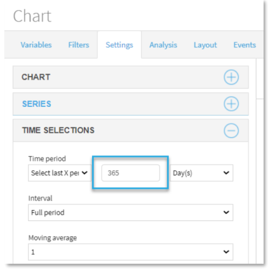This screenshot has height=269, width=268.
Task: Select the Settings tab
Action: tap(119, 45)
